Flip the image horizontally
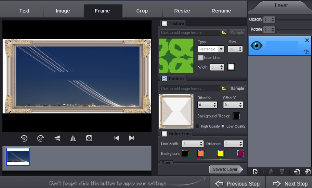312x188 pixels. pyautogui.click(x=73, y=138)
